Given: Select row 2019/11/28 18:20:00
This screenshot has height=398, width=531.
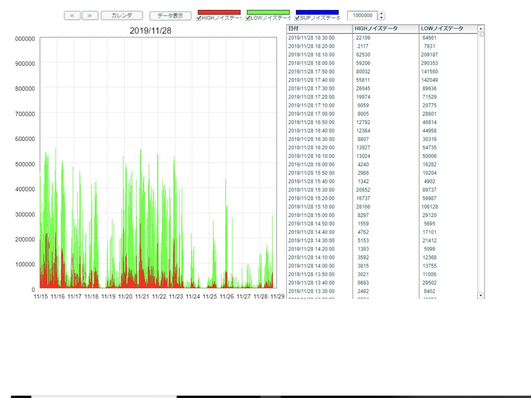Looking at the screenshot, I should click(x=382, y=46).
